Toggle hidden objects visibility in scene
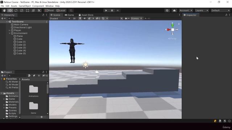This screenshot has width=232, height=130. (98, 18)
